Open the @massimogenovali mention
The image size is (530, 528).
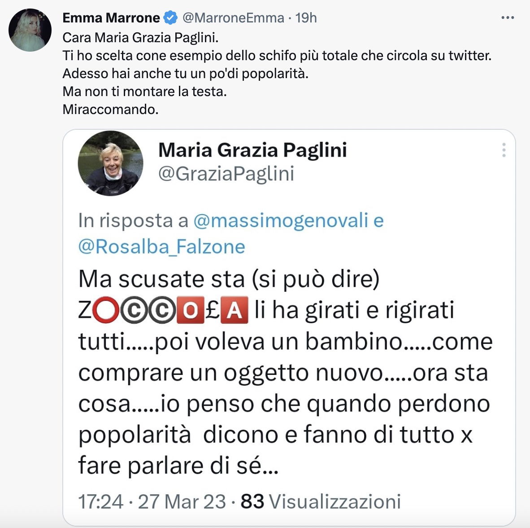(281, 220)
